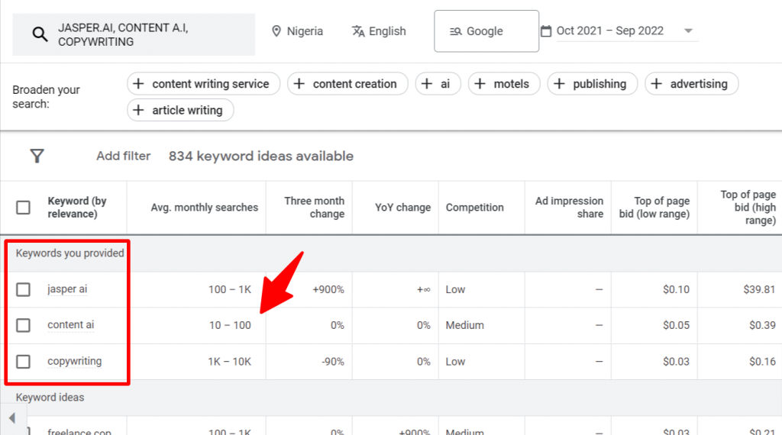782x435 pixels.
Task: Toggle the select-all header checkbox
Action: pyautogui.click(x=23, y=208)
